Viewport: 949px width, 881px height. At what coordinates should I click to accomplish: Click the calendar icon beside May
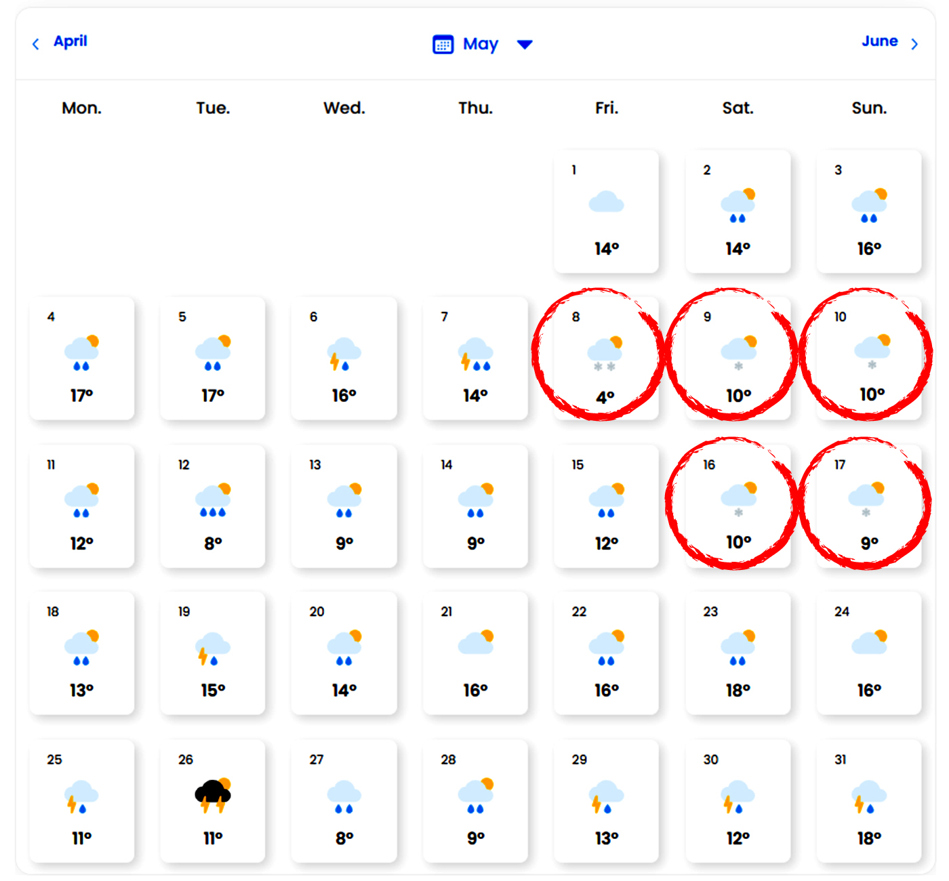(x=443, y=45)
